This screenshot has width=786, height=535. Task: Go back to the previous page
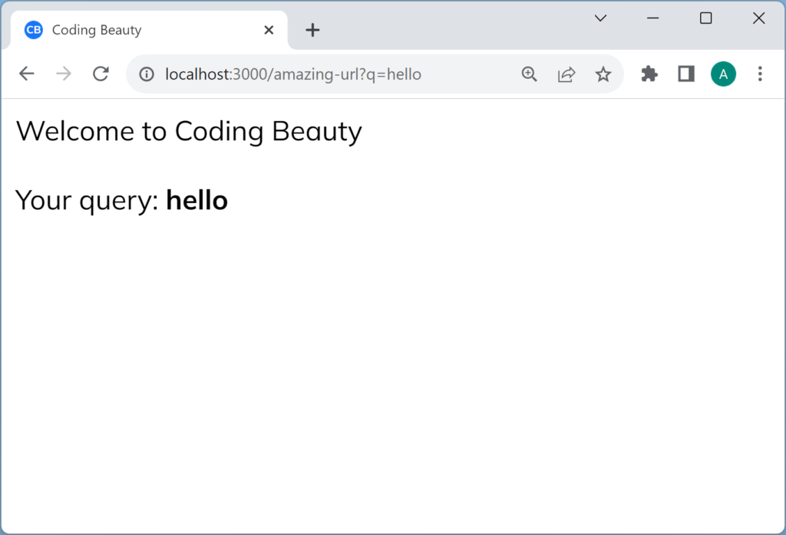click(x=27, y=74)
